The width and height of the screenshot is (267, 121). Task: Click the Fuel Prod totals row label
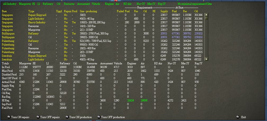pyautogui.click(x=7, y=108)
